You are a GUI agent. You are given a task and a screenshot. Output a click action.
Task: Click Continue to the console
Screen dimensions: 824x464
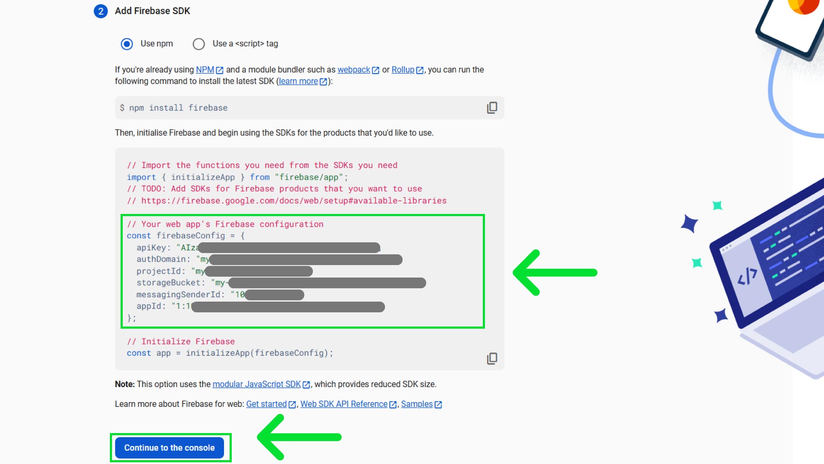coord(170,447)
